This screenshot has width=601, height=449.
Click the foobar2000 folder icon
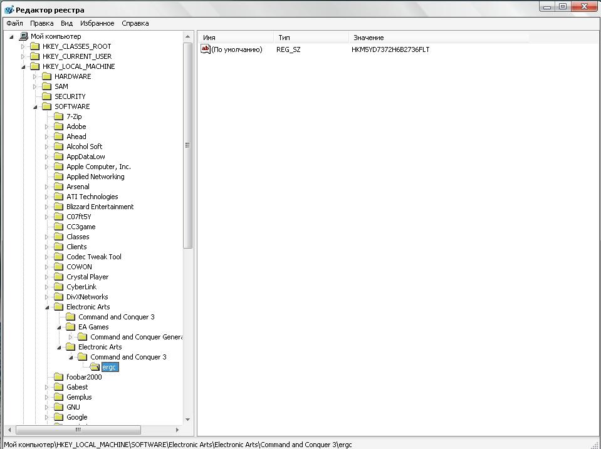(x=59, y=377)
